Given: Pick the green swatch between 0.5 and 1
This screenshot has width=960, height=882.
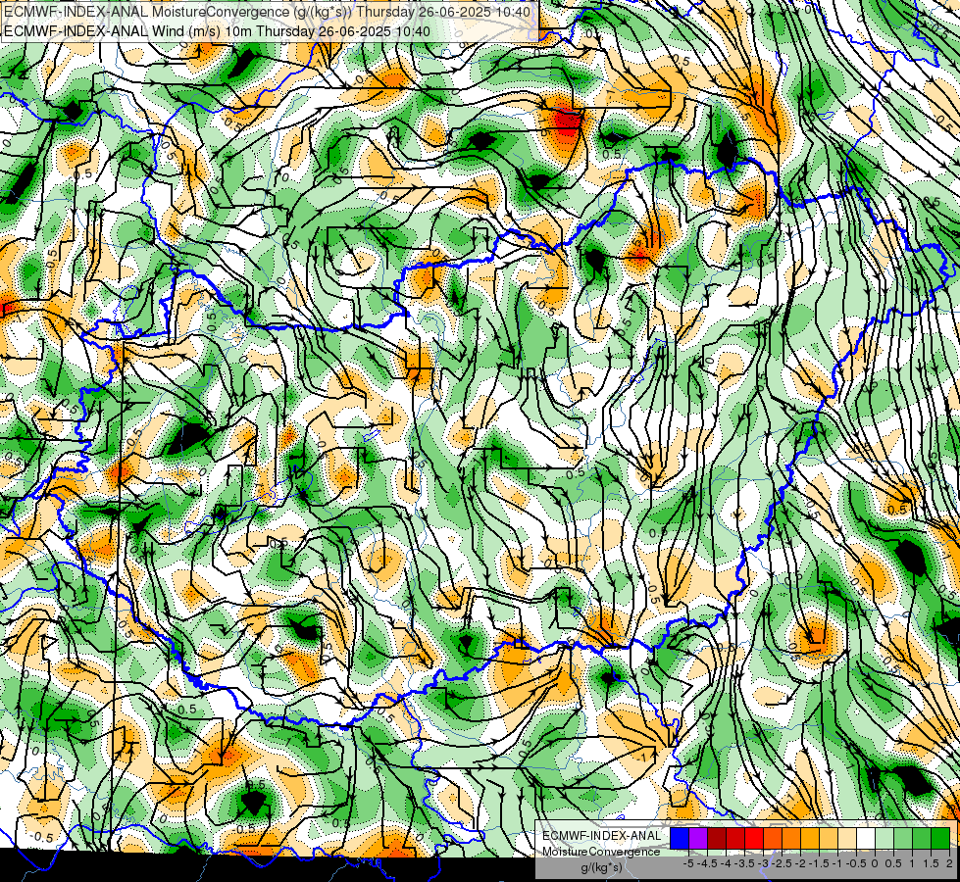Looking at the screenshot, I should [903, 838].
